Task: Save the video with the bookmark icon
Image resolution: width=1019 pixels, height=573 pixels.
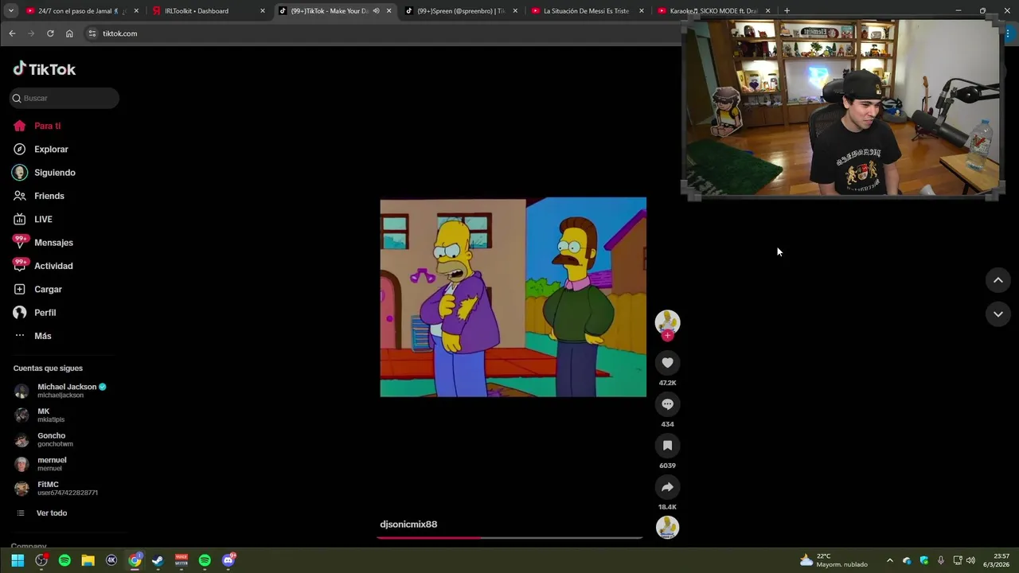Action: (667, 446)
